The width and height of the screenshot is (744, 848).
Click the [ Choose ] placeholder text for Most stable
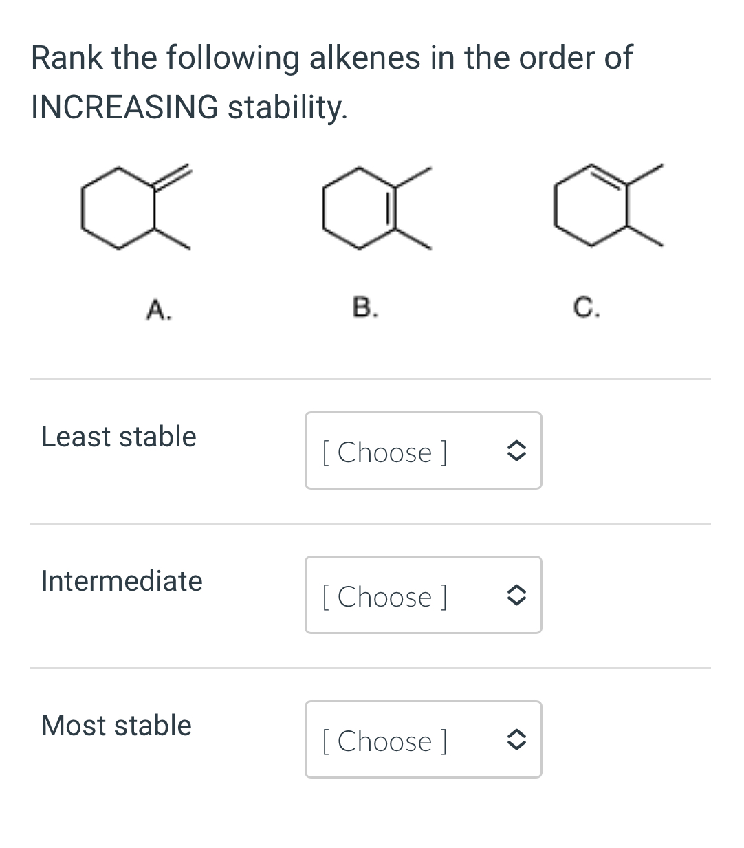[x=385, y=741]
